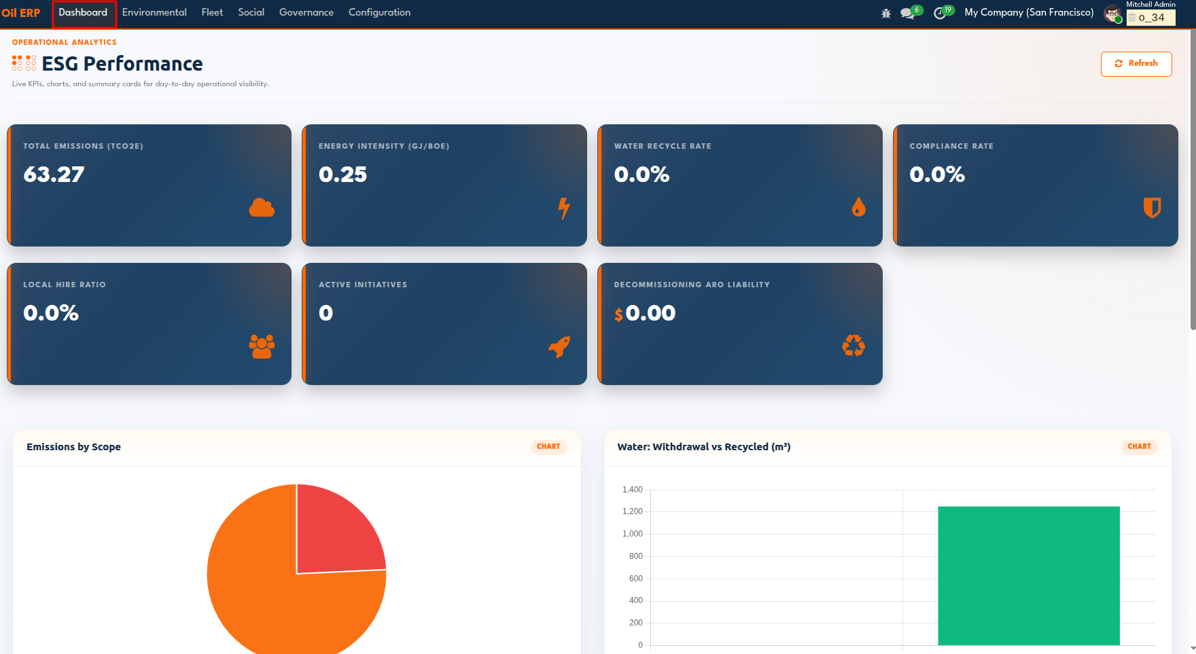The width and height of the screenshot is (1196, 654).
Task: Click the Energy Intensity value 0.25
Action: 342,175
